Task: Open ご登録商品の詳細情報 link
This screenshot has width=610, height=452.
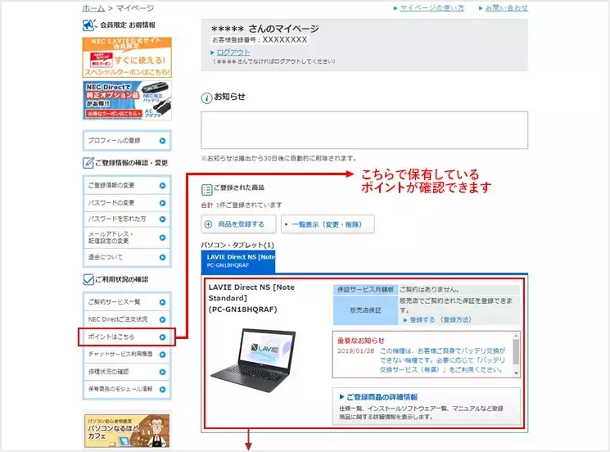Action: 382,397
